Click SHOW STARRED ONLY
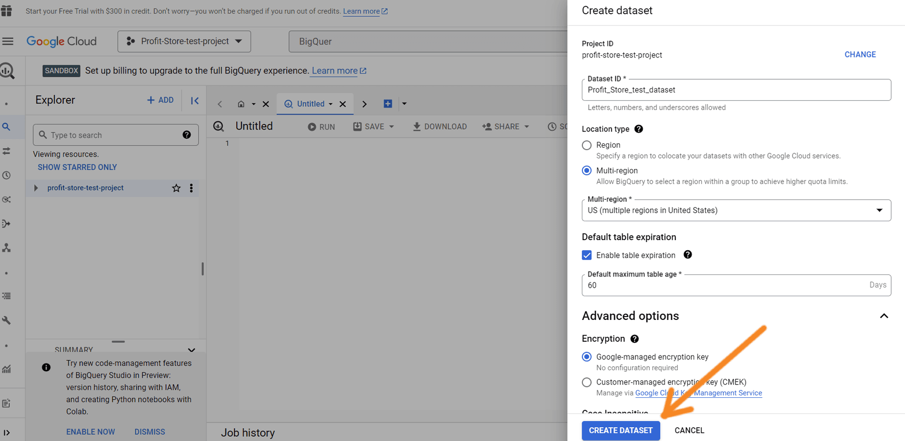905x441 pixels. tap(77, 167)
